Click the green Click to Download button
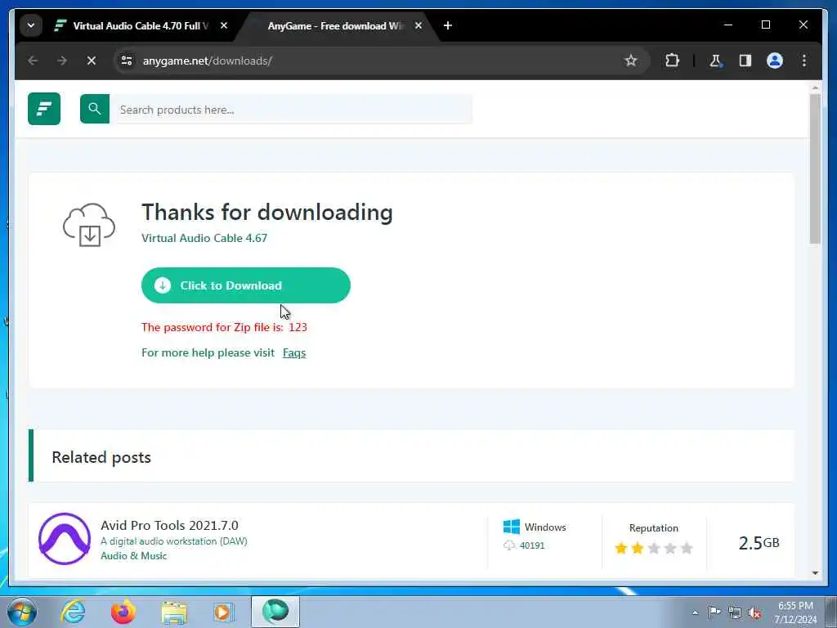The height and width of the screenshot is (628, 837). click(x=245, y=285)
